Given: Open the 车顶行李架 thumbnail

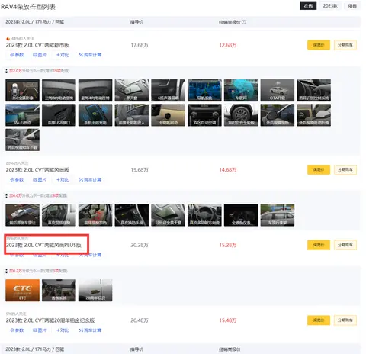Looking at the screenshot, I should (x=278, y=215).
